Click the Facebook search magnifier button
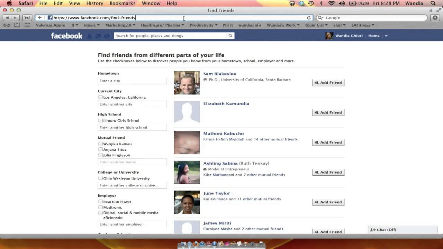443x249 pixels. [230, 36]
